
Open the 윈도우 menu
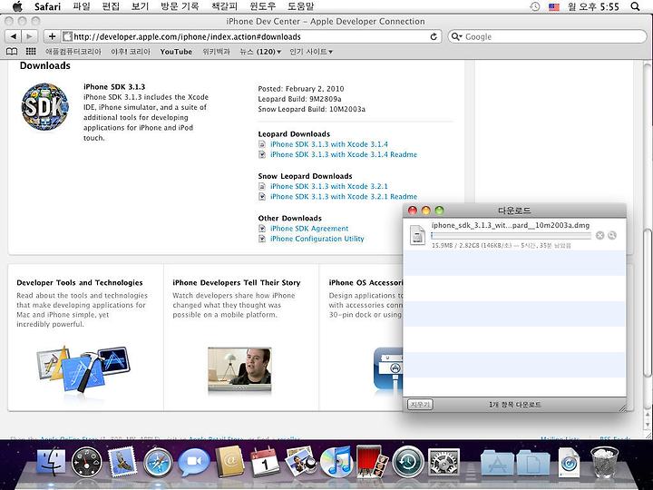point(262,6)
